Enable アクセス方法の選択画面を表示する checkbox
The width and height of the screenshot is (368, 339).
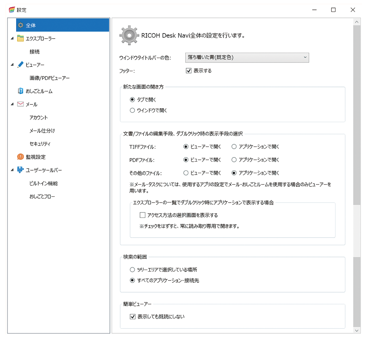coord(143,215)
